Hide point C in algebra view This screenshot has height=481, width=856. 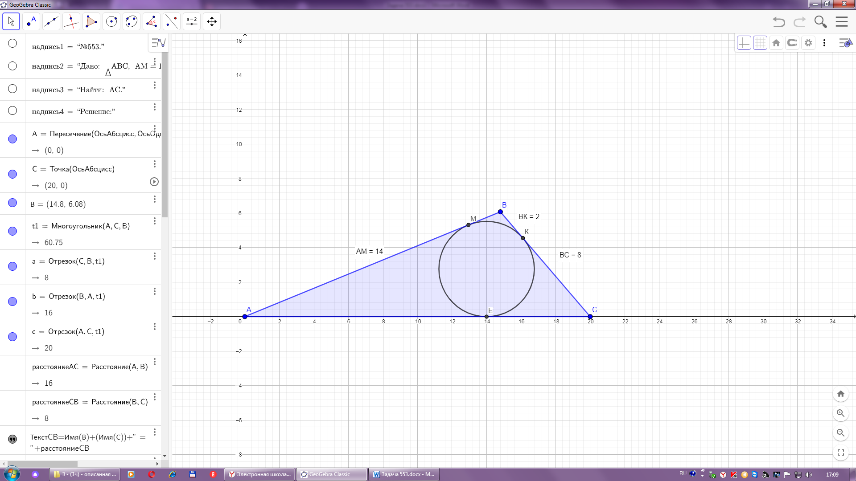point(12,174)
